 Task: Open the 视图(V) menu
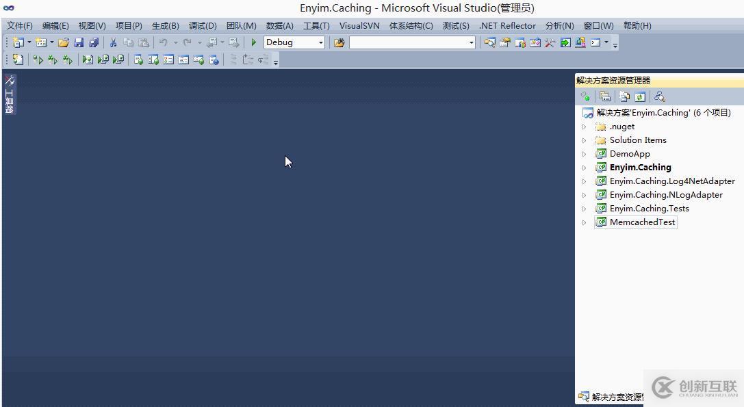coord(92,25)
